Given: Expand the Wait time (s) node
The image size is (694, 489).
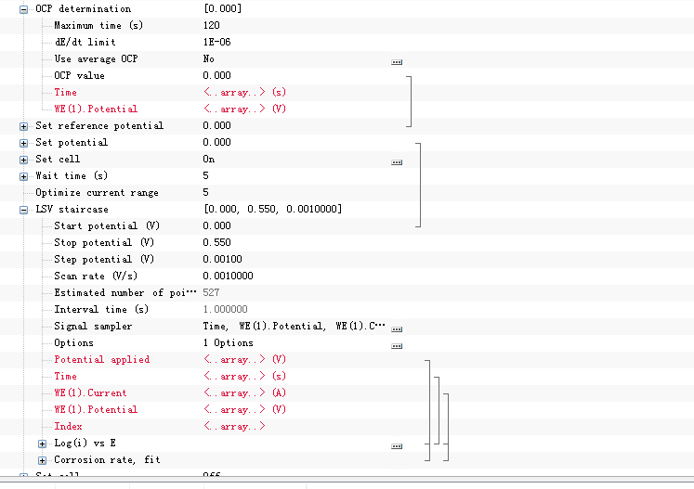Looking at the screenshot, I should (x=23, y=177).
